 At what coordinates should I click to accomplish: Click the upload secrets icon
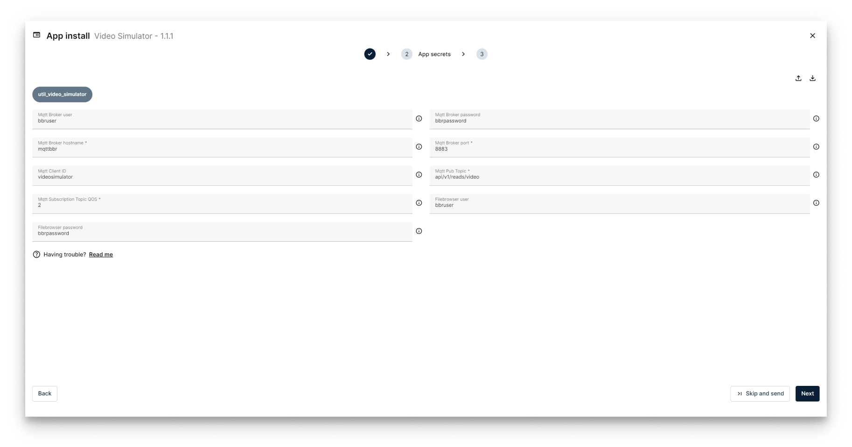pyautogui.click(x=798, y=78)
